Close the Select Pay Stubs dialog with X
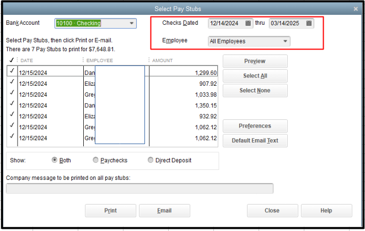365x231 pixels. 356,9
